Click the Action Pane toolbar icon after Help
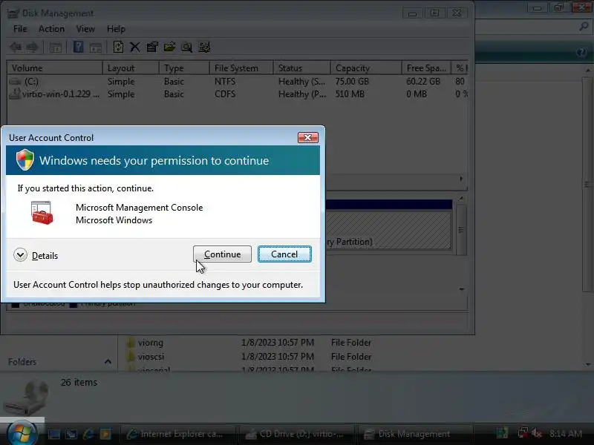 point(96,47)
